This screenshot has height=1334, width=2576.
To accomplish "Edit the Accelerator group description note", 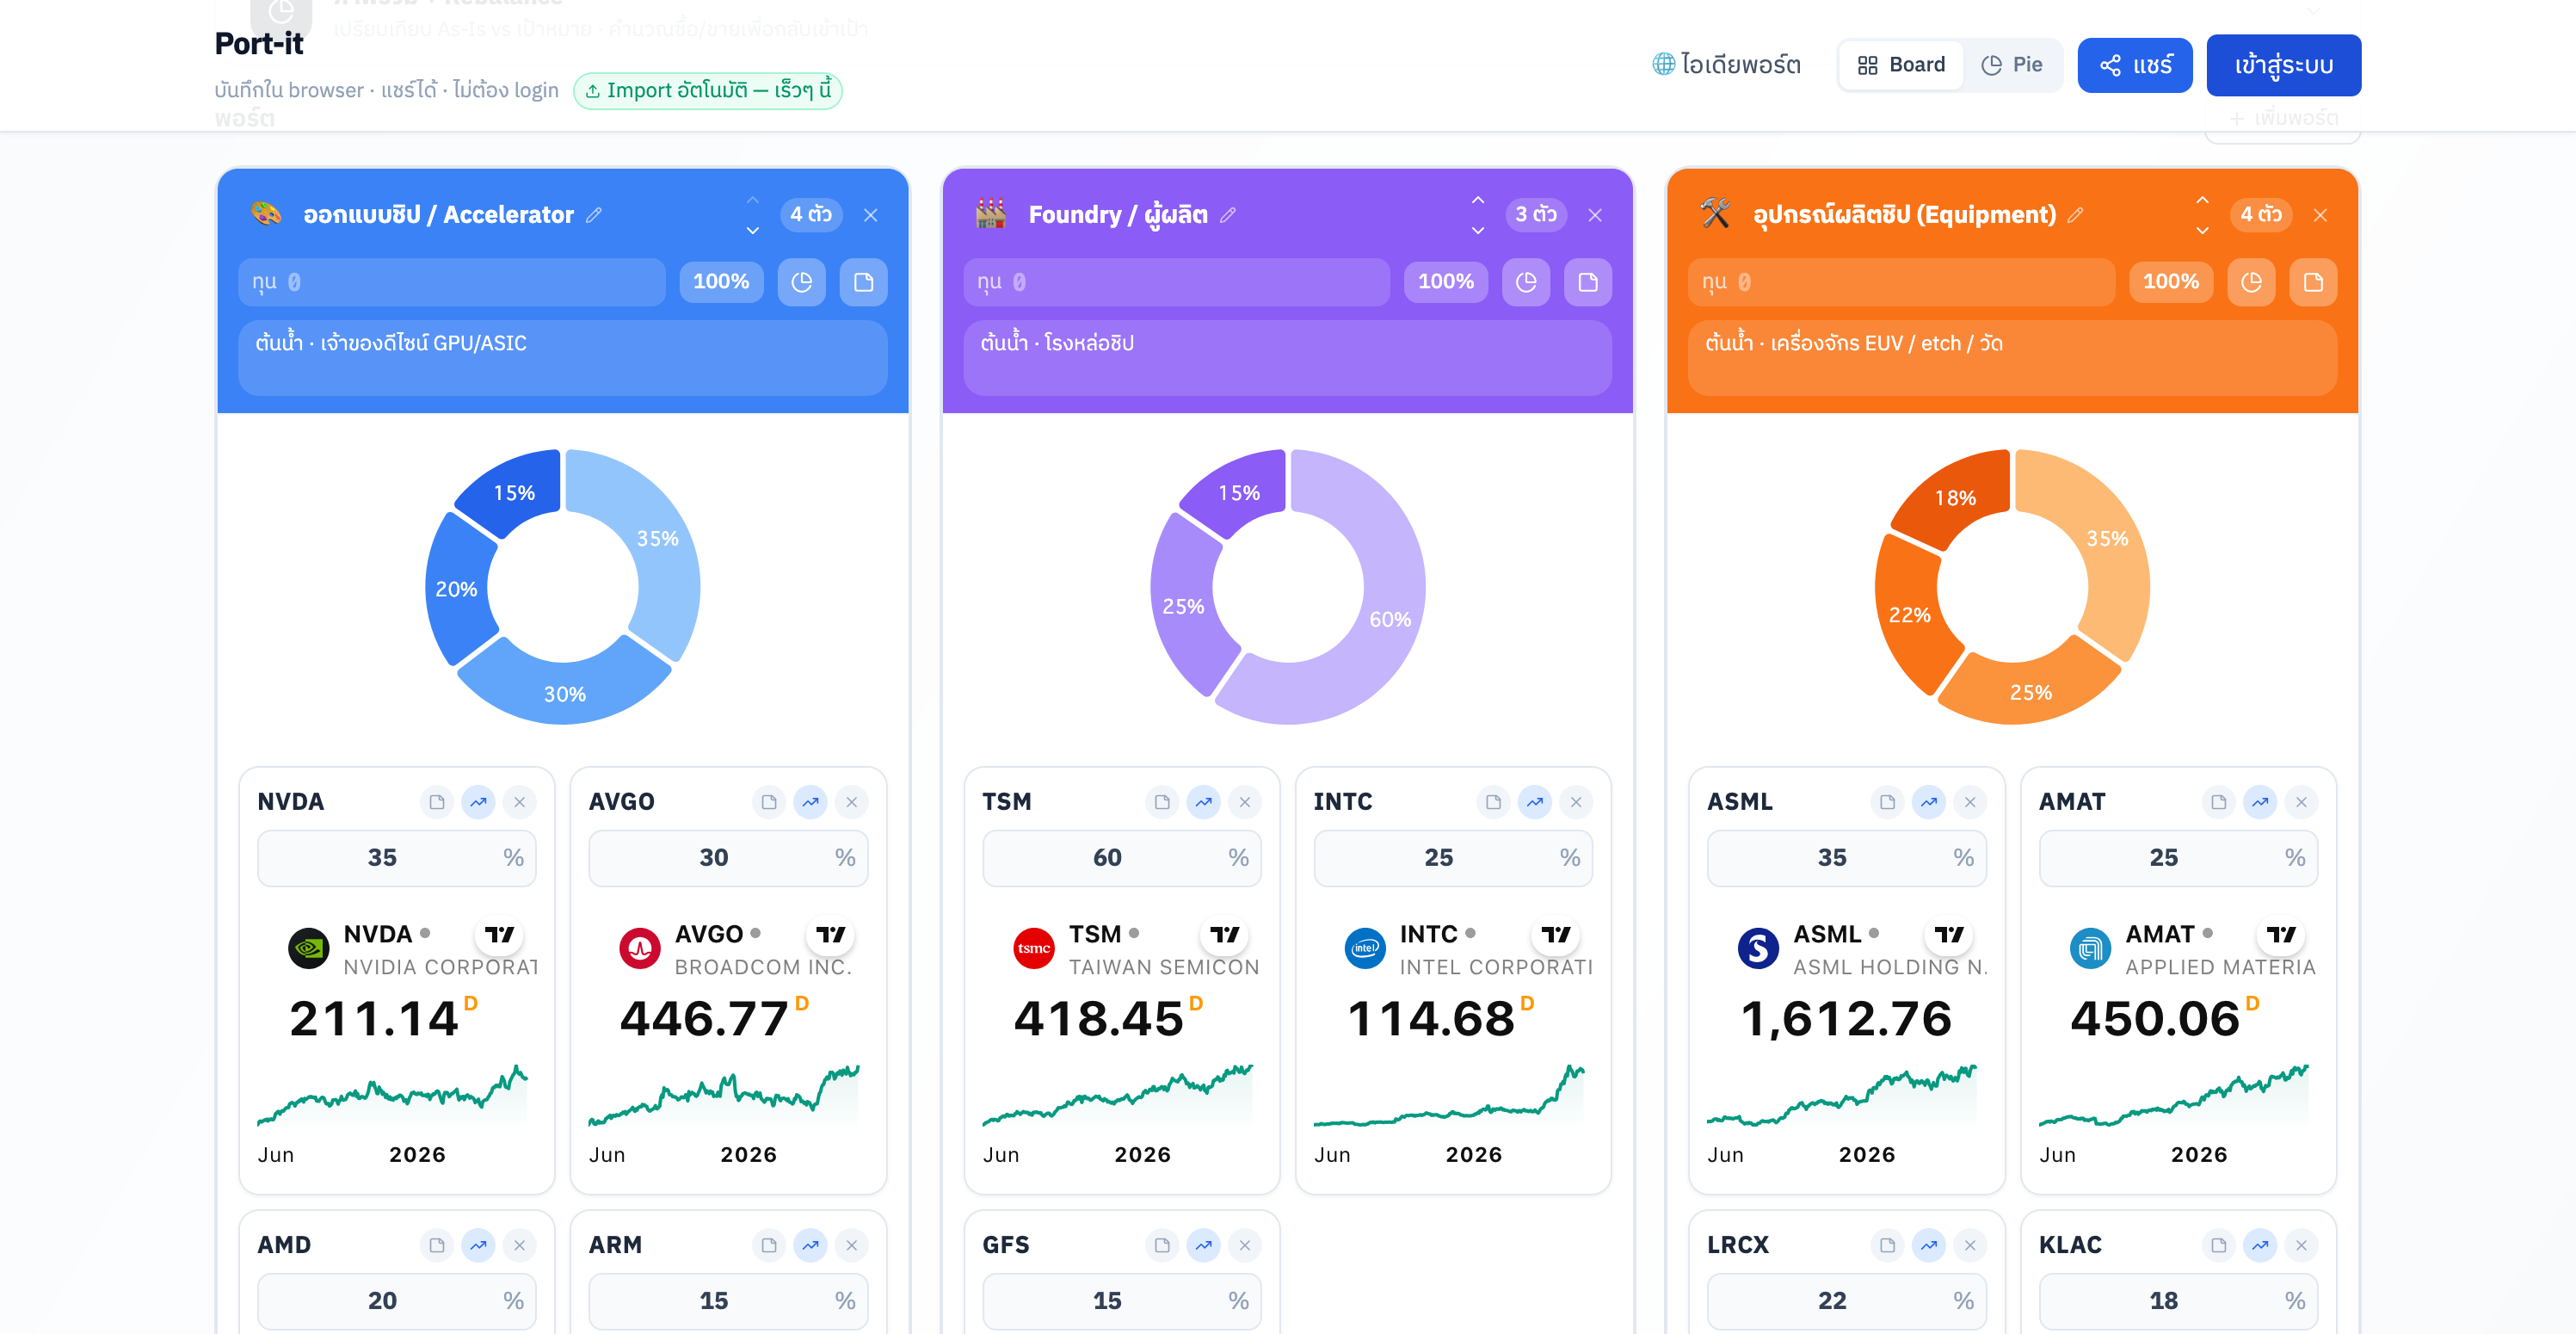I will click(563, 358).
